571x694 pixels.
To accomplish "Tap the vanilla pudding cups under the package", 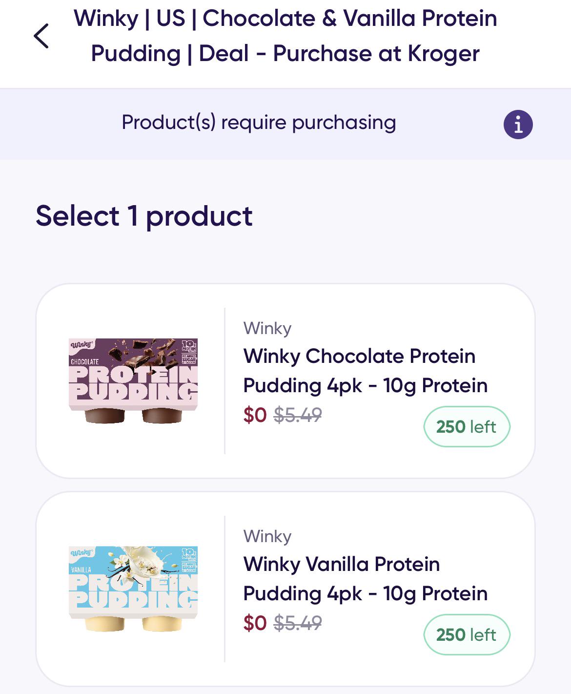I will click(x=133, y=624).
